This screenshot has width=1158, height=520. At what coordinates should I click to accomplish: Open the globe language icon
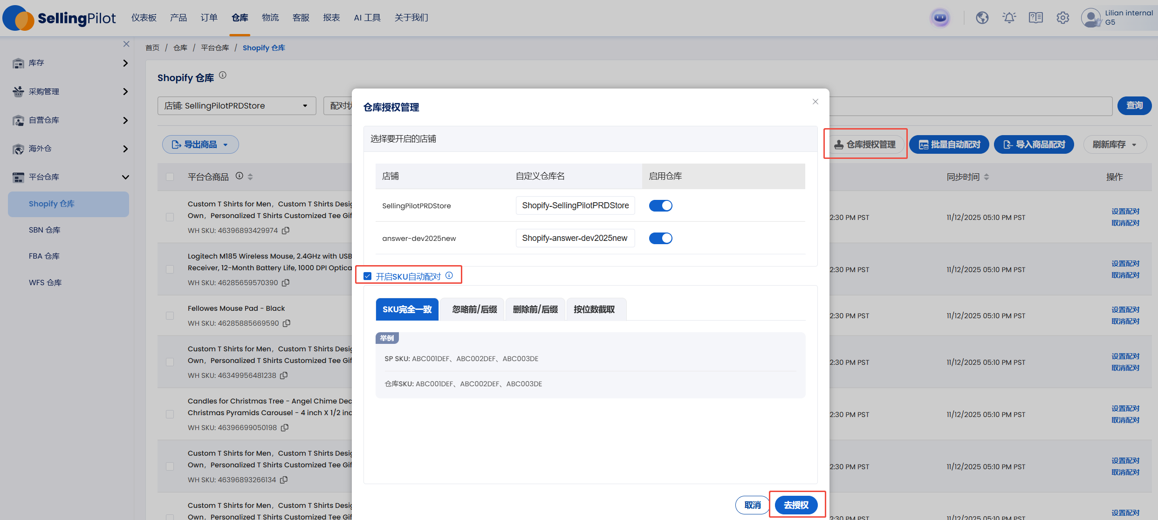[x=982, y=18]
